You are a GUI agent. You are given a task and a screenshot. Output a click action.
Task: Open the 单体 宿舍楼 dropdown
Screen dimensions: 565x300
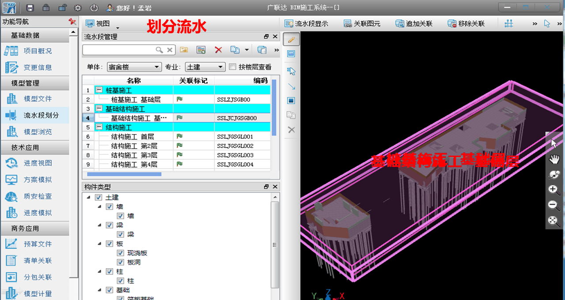(x=134, y=67)
